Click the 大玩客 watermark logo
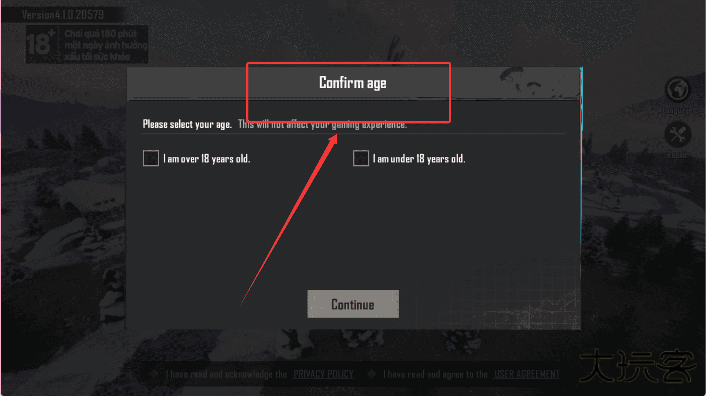706x396 pixels. (x=637, y=366)
